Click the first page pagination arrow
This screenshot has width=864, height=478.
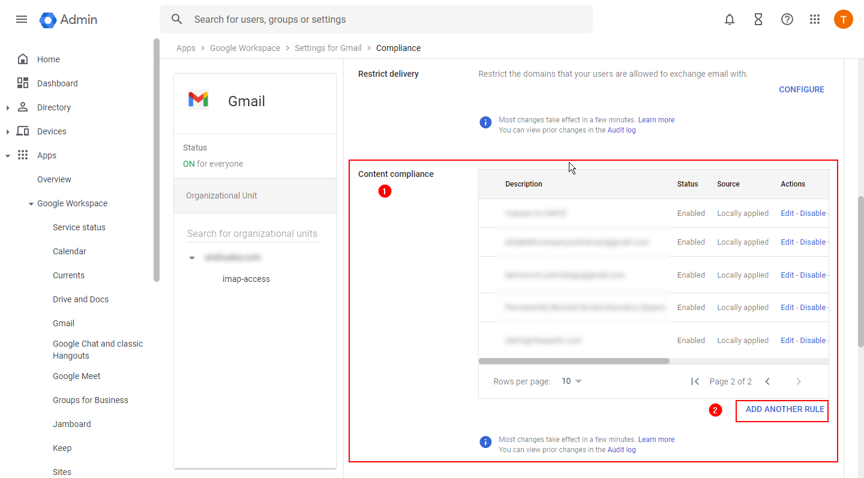pyautogui.click(x=695, y=381)
